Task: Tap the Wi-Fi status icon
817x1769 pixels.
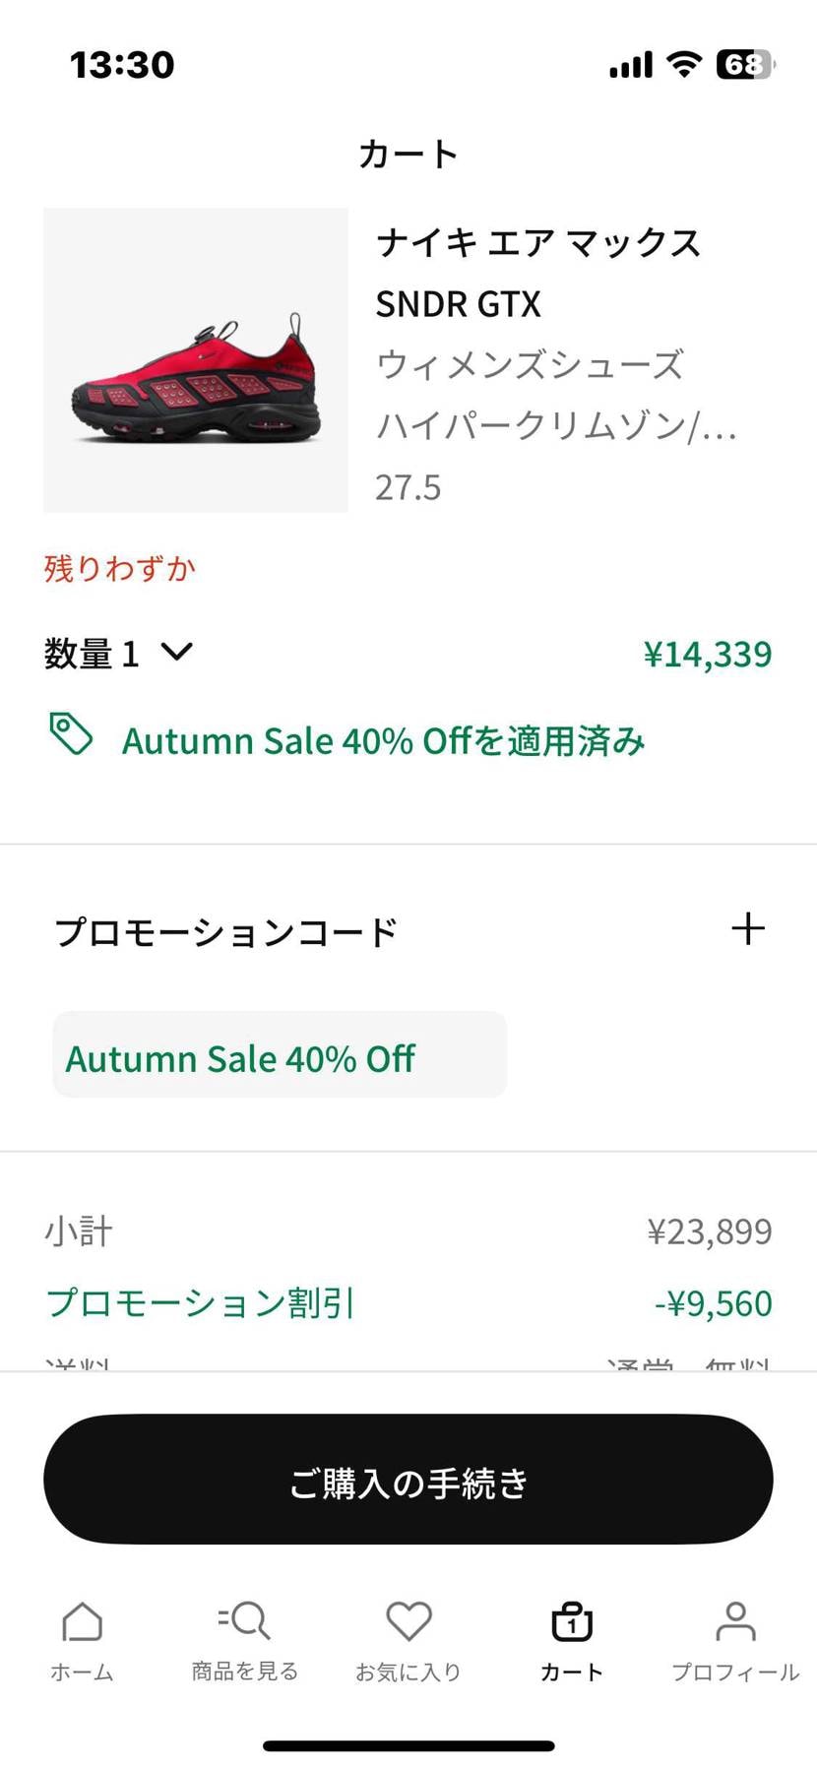Action: [x=683, y=64]
